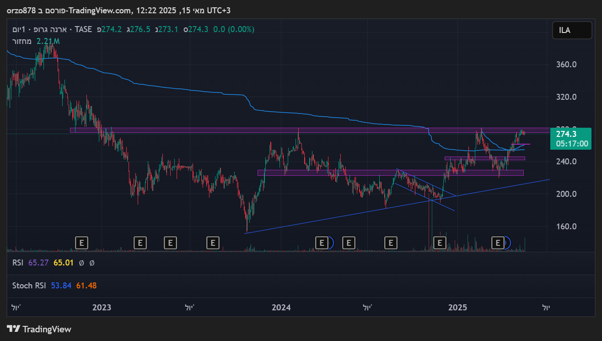
Task: Click the RSI indicator legend label
Action: (17, 263)
